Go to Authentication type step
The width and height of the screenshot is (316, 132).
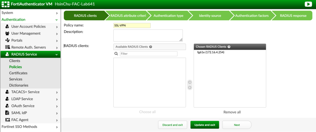(168, 16)
